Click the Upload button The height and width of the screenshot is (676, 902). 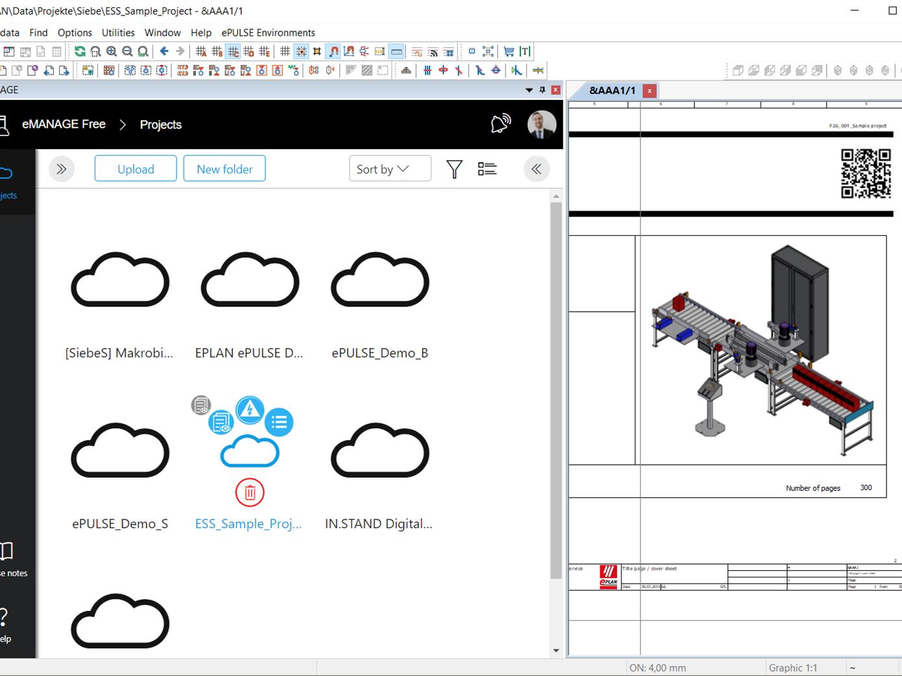(x=136, y=169)
